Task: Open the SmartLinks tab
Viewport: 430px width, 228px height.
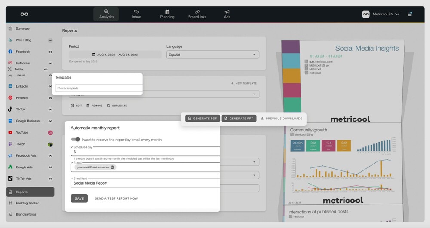Action: pos(197,14)
